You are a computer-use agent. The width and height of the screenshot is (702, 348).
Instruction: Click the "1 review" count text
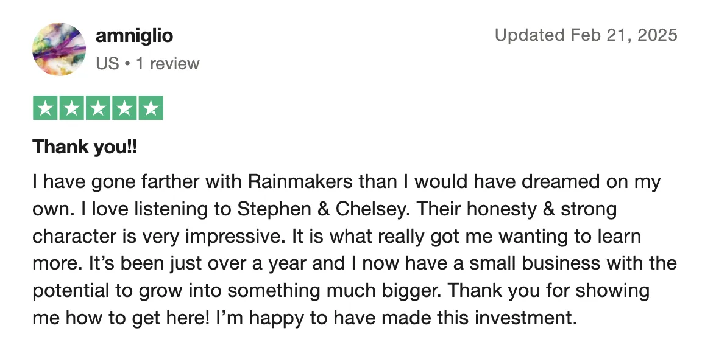[x=168, y=63]
